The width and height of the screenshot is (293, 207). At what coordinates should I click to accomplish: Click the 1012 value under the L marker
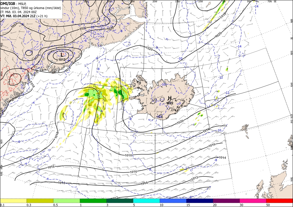point(62,60)
